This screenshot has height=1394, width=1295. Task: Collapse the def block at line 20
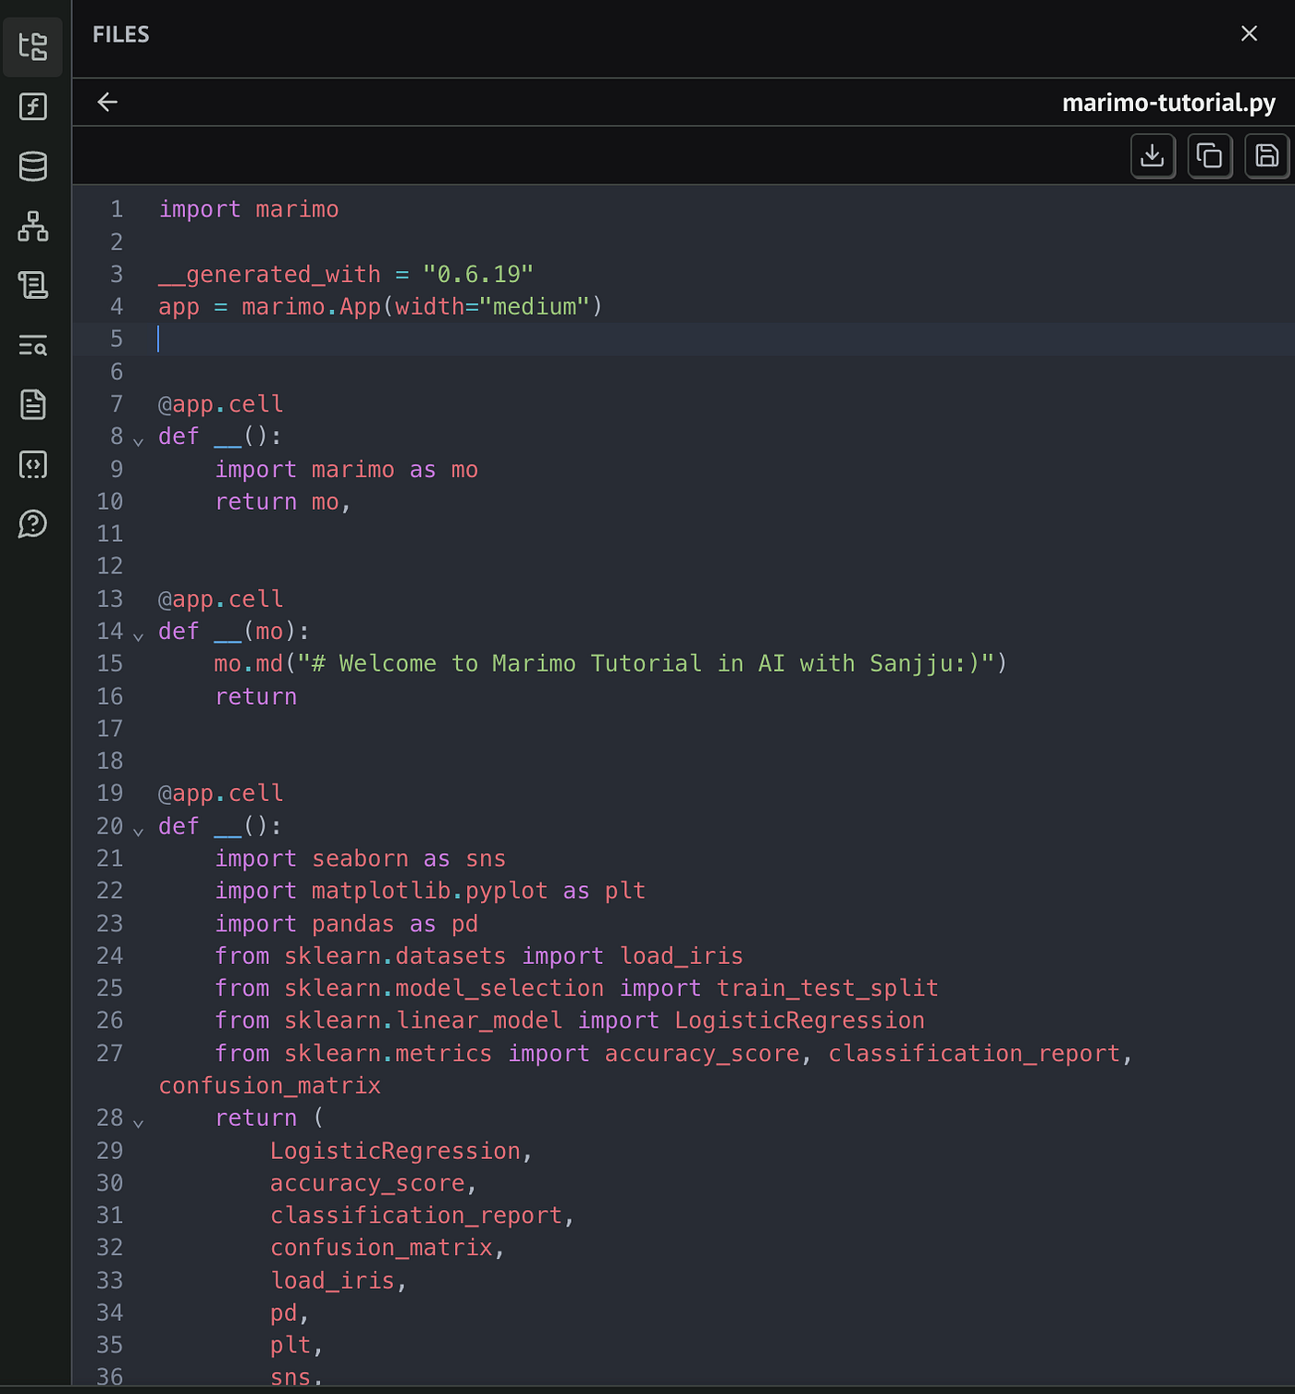point(139,831)
